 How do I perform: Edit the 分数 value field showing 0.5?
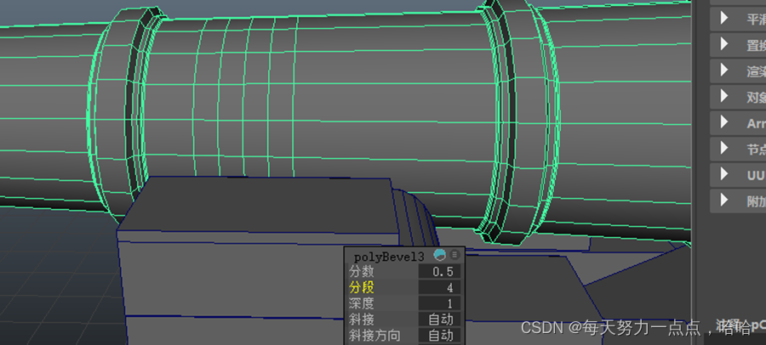(440, 272)
